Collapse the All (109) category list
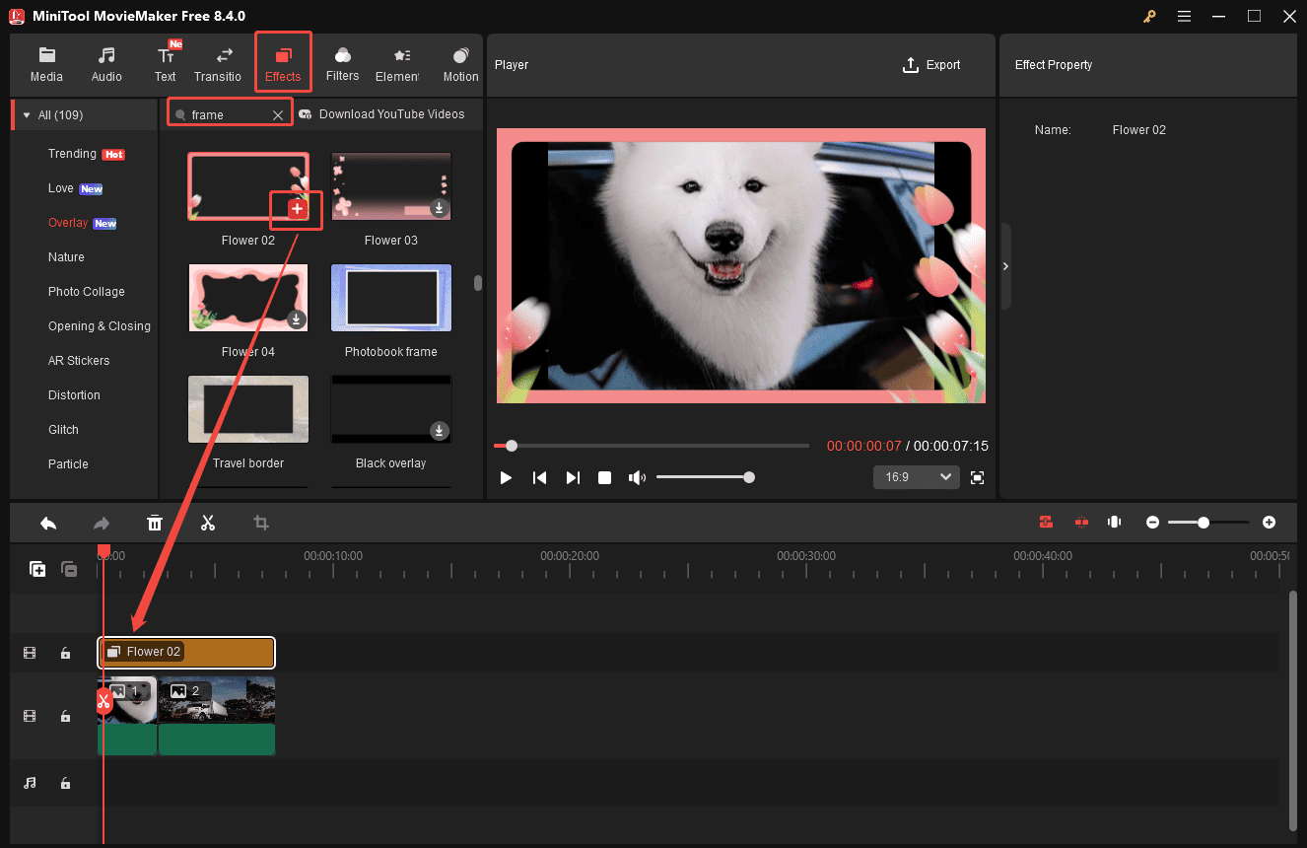1307x848 pixels. tap(27, 113)
